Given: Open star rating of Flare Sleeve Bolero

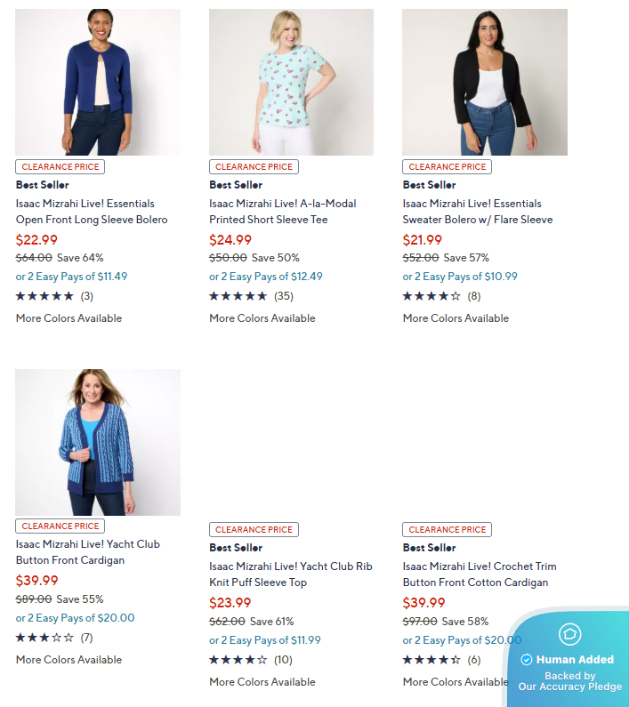Looking at the screenshot, I should tap(431, 296).
